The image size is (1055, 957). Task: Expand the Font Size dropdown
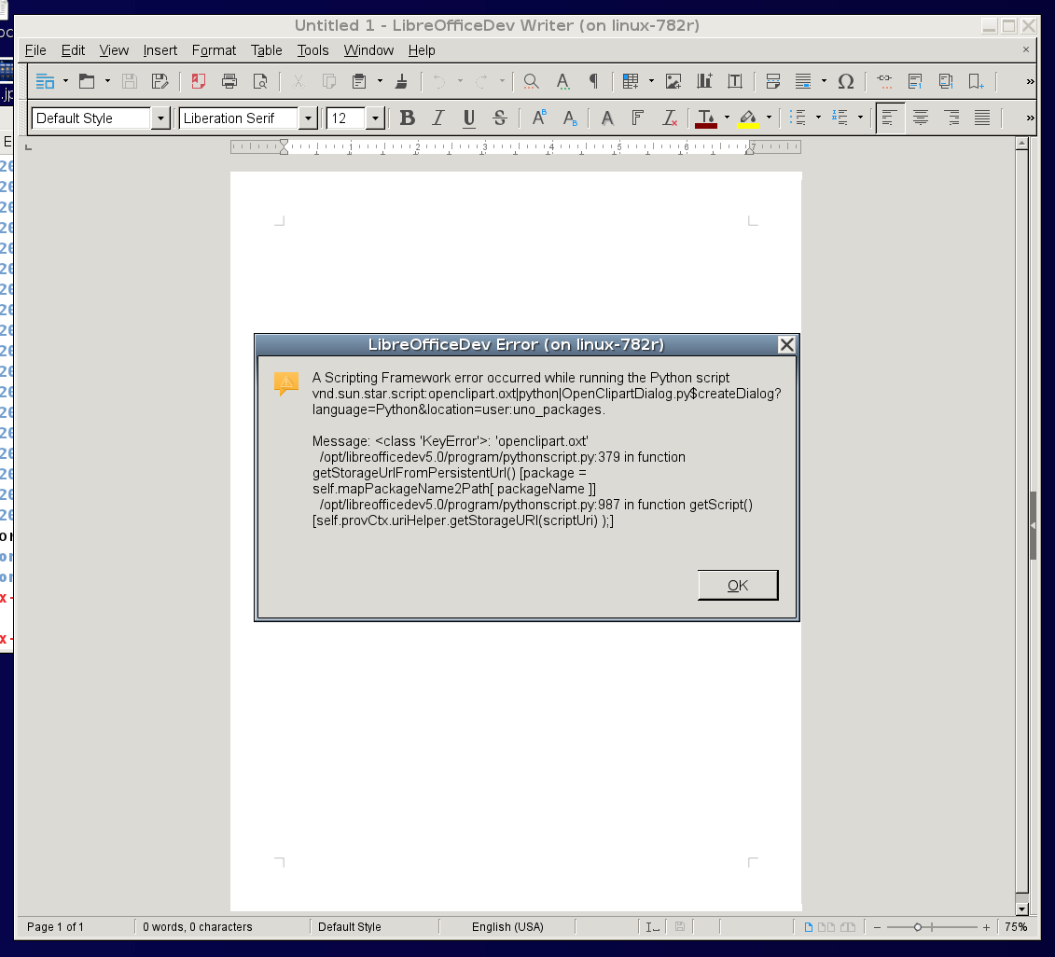[x=375, y=118]
